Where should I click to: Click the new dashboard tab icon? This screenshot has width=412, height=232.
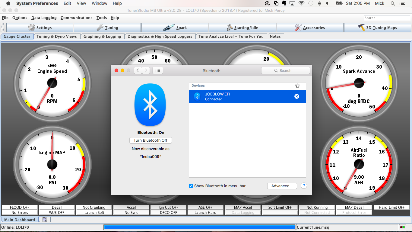click(x=44, y=220)
